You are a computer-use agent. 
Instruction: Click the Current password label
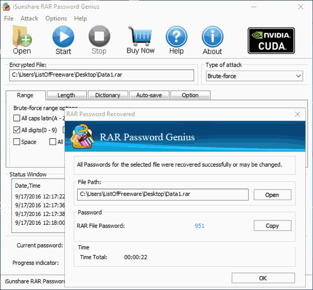40,245
